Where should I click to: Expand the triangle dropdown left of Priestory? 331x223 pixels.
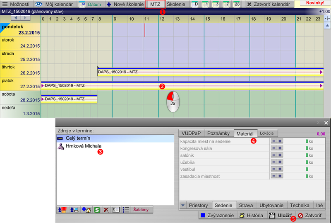click(x=183, y=205)
